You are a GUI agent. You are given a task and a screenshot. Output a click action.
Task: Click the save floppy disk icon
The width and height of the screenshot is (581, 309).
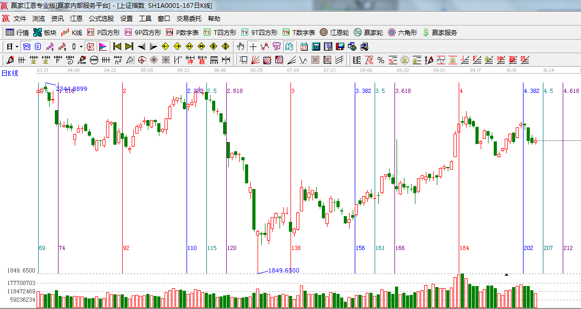pyautogui.click(x=340, y=46)
